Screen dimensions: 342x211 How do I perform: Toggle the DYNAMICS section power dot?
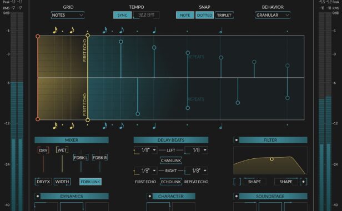pos(38,196)
